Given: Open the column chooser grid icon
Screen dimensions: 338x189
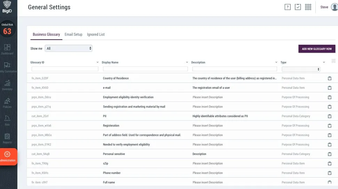Looking at the screenshot, I should point(333,61).
